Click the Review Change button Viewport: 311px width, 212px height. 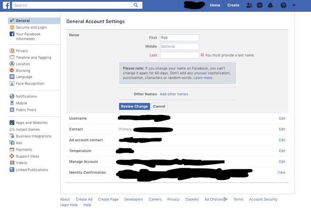(134, 106)
